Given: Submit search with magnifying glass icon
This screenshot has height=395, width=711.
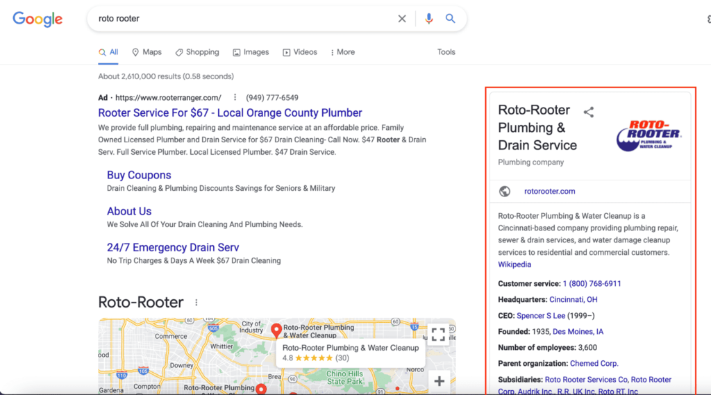Looking at the screenshot, I should [x=450, y=19].
